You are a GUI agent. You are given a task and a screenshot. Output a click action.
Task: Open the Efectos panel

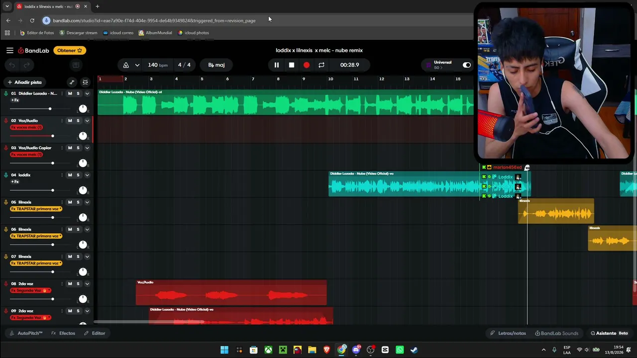[63, 333]
